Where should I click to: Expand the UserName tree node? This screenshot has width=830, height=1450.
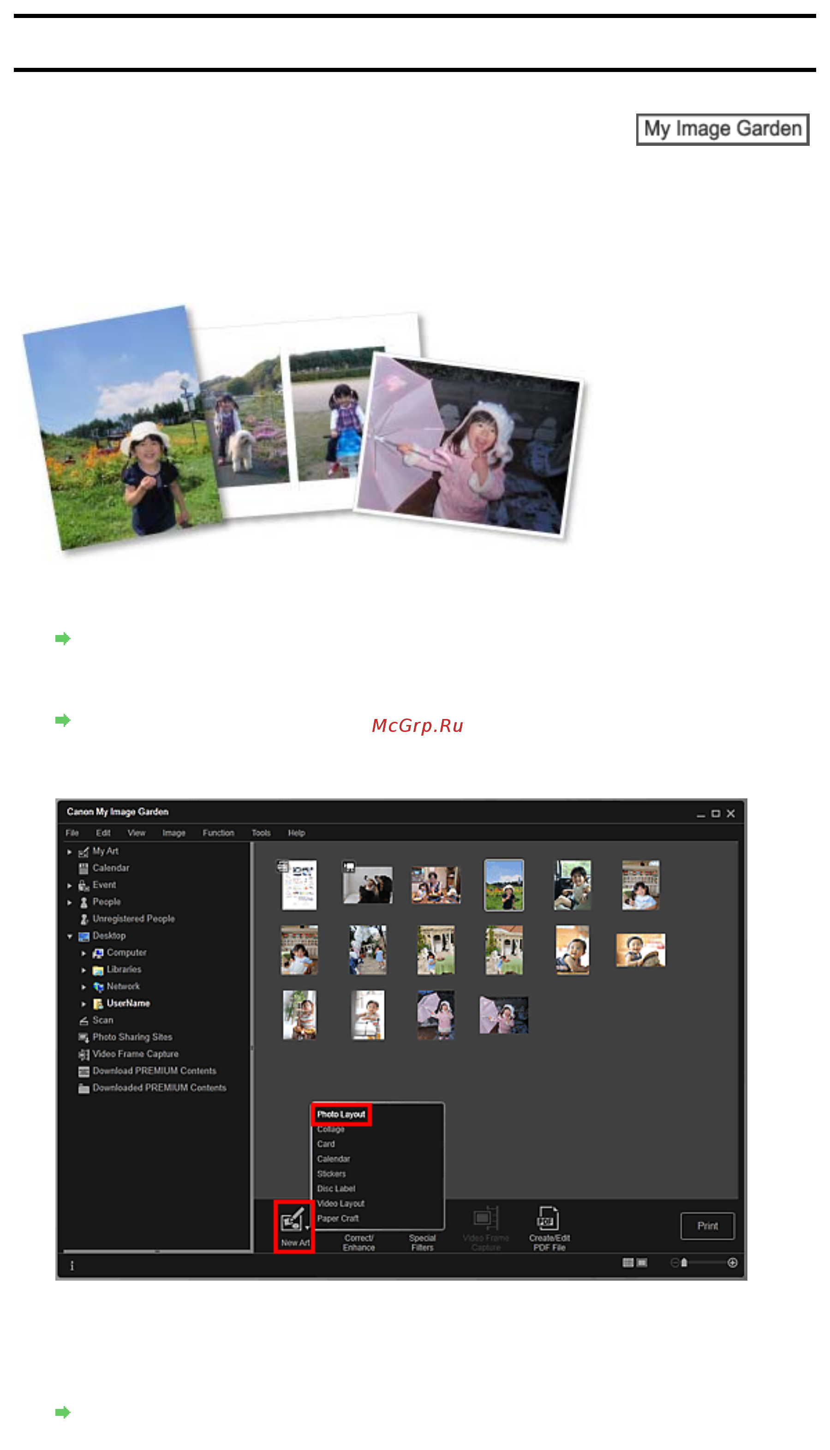coord(83,1005)
